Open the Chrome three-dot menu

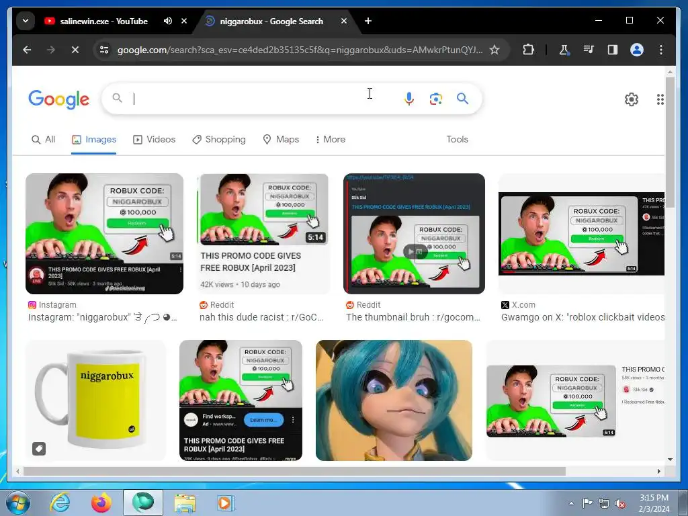(661, 50)
